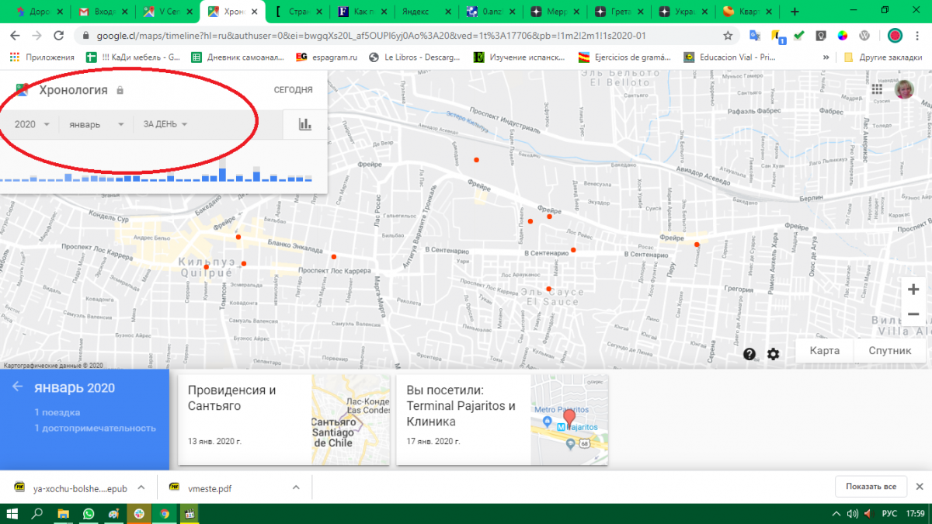Zoom in the map with plus button
The image size is (932, 524).
[913, 290]
